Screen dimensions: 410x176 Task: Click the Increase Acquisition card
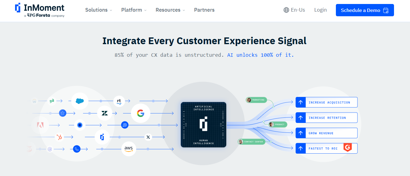point(326,102)
